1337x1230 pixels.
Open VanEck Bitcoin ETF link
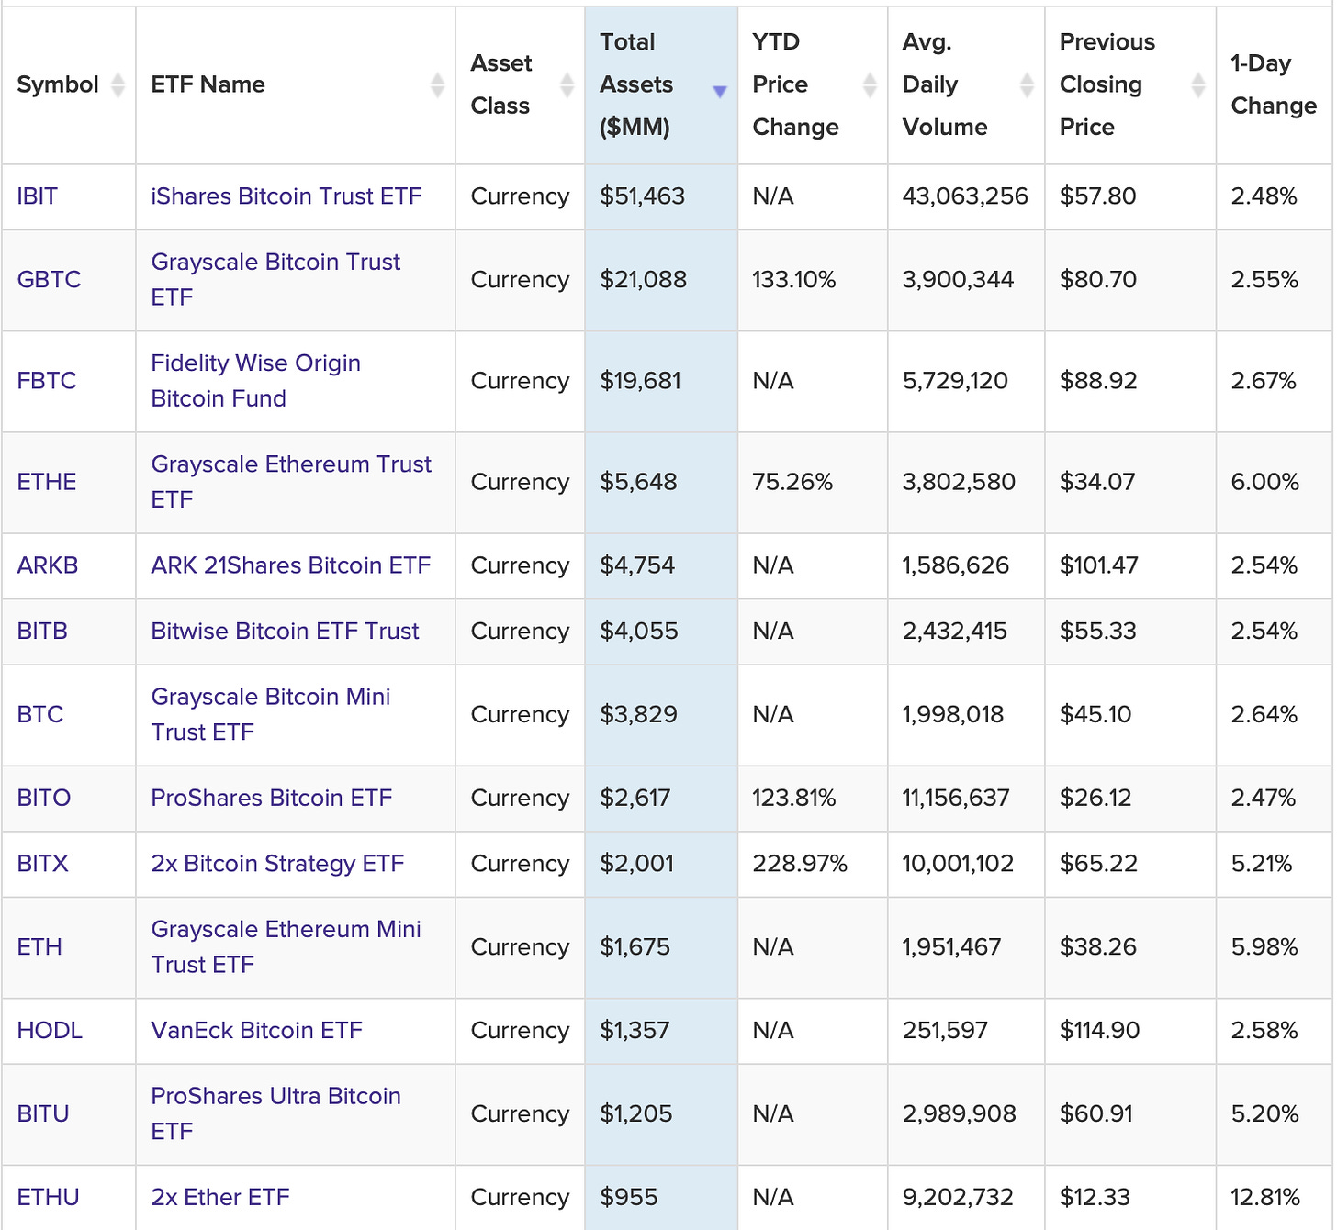pos(257,1031)
